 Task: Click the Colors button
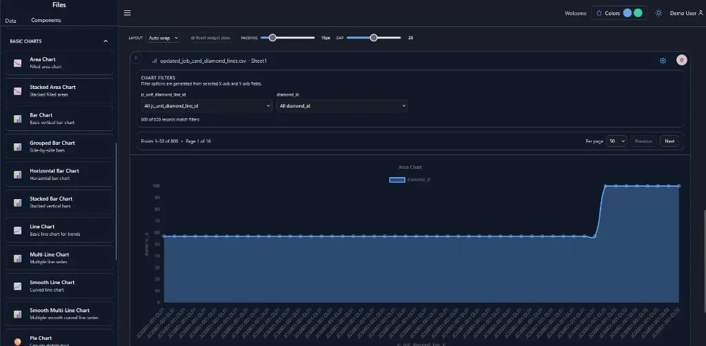(619, 13)
